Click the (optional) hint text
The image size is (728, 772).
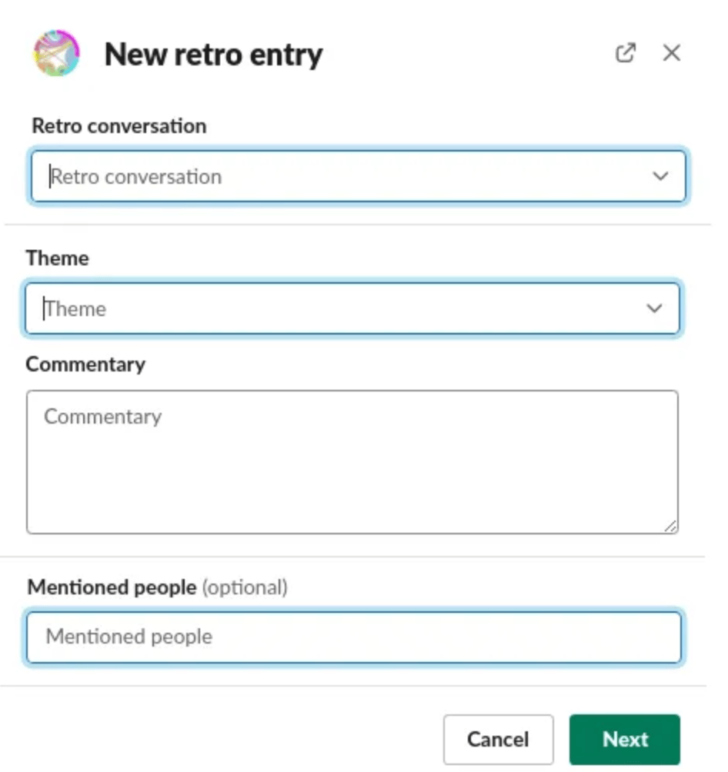pos(245,587)
